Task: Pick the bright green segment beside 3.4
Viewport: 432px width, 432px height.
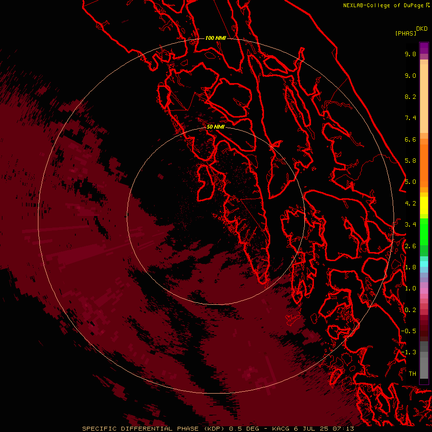Action: click(424, 231)
